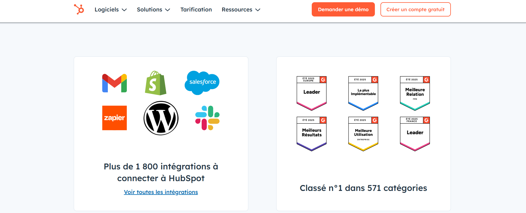Click the Salesforce cloud logo

[202, 82]
